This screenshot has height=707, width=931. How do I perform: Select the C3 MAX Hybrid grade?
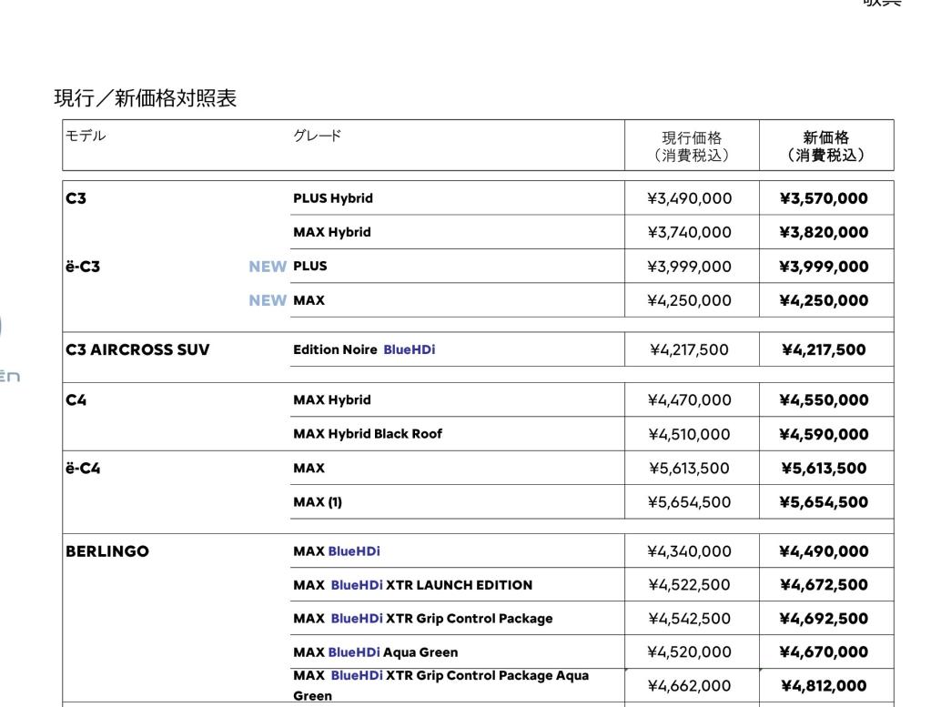[332, 232]
